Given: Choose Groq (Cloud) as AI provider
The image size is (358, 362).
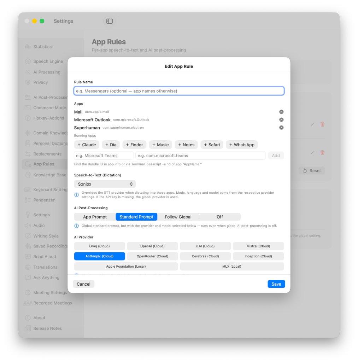Looking at the screenshot, I should coord(99,246).
